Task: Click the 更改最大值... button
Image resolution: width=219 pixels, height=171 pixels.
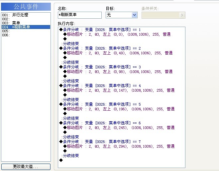Action: coord(26,167)
